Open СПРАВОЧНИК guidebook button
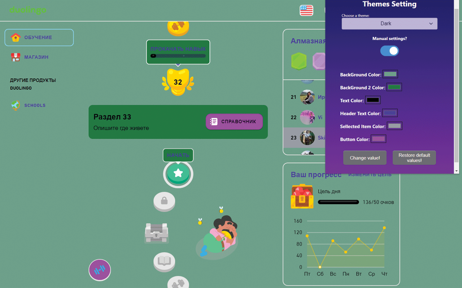Viewport: 462px width, 288px height. pos(234,122)
